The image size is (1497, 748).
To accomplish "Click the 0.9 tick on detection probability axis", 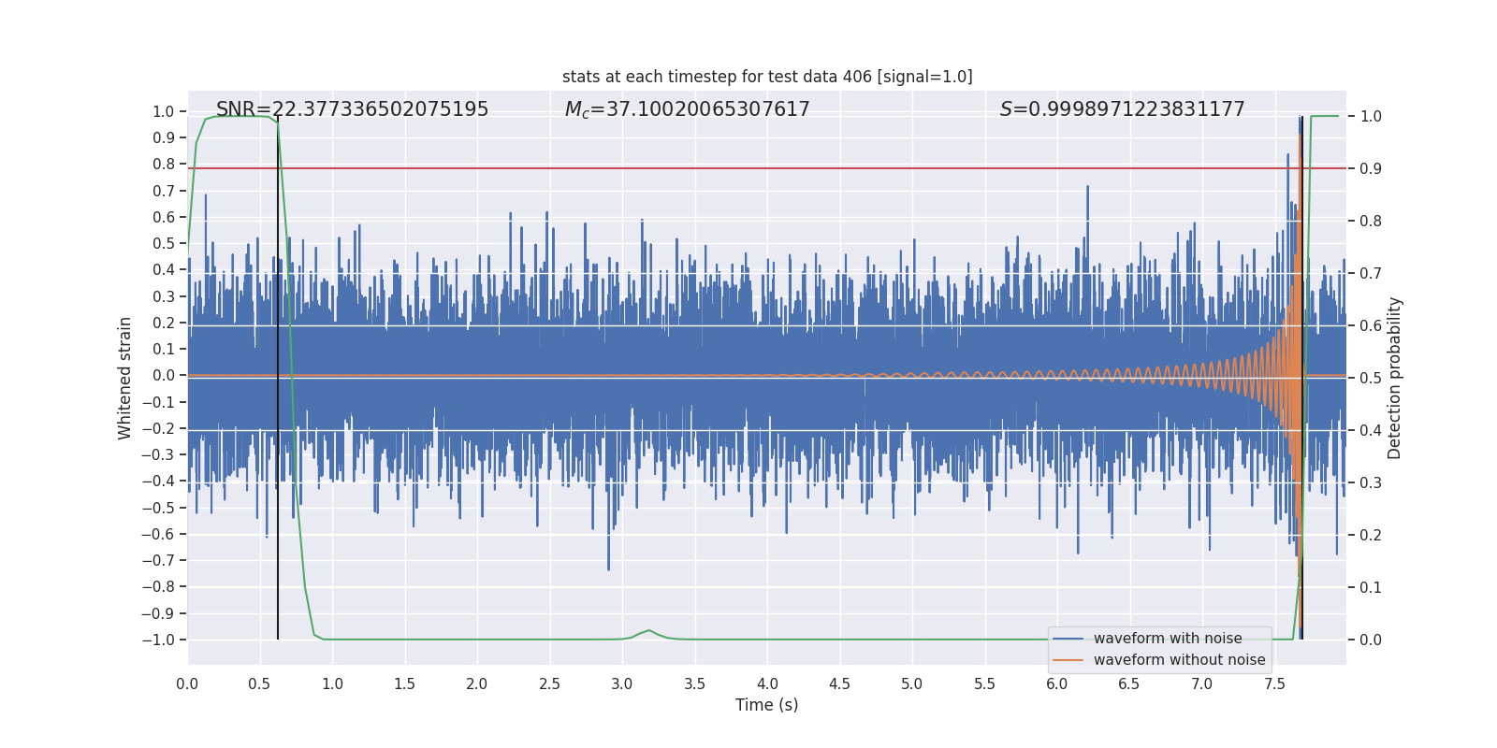I will pyautogui.click(x=1371, y=168).
